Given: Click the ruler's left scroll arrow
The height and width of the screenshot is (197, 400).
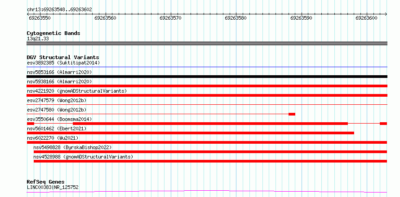Looking at the screenshot, I should pyautogui.click(x=28, y=14).
